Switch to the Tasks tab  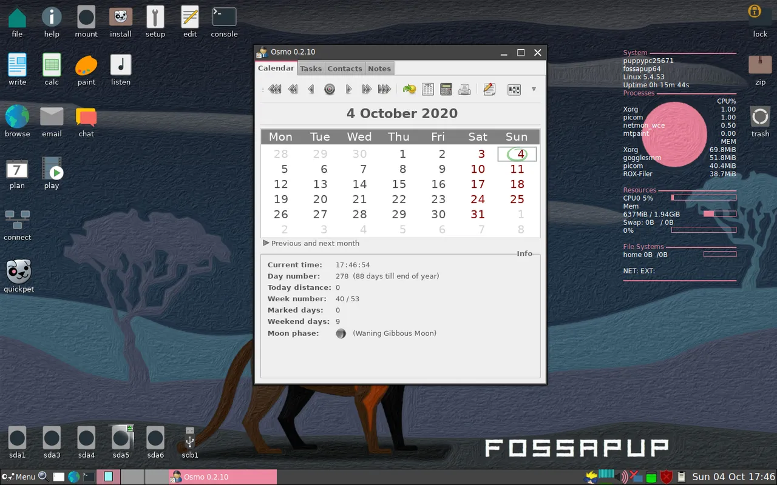(x=311, y=69)
